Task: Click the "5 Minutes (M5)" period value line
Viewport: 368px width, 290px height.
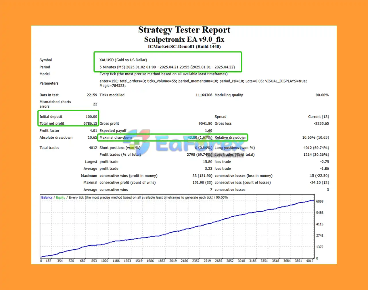Action: click(167, 67)
